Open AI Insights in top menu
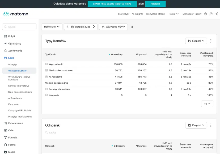Image resolution: width=220 pixels, height=154 pixels. [x=138, y=14]
